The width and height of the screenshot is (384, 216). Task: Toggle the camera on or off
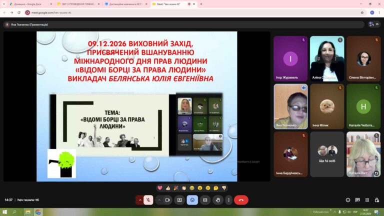click(167, 200)
